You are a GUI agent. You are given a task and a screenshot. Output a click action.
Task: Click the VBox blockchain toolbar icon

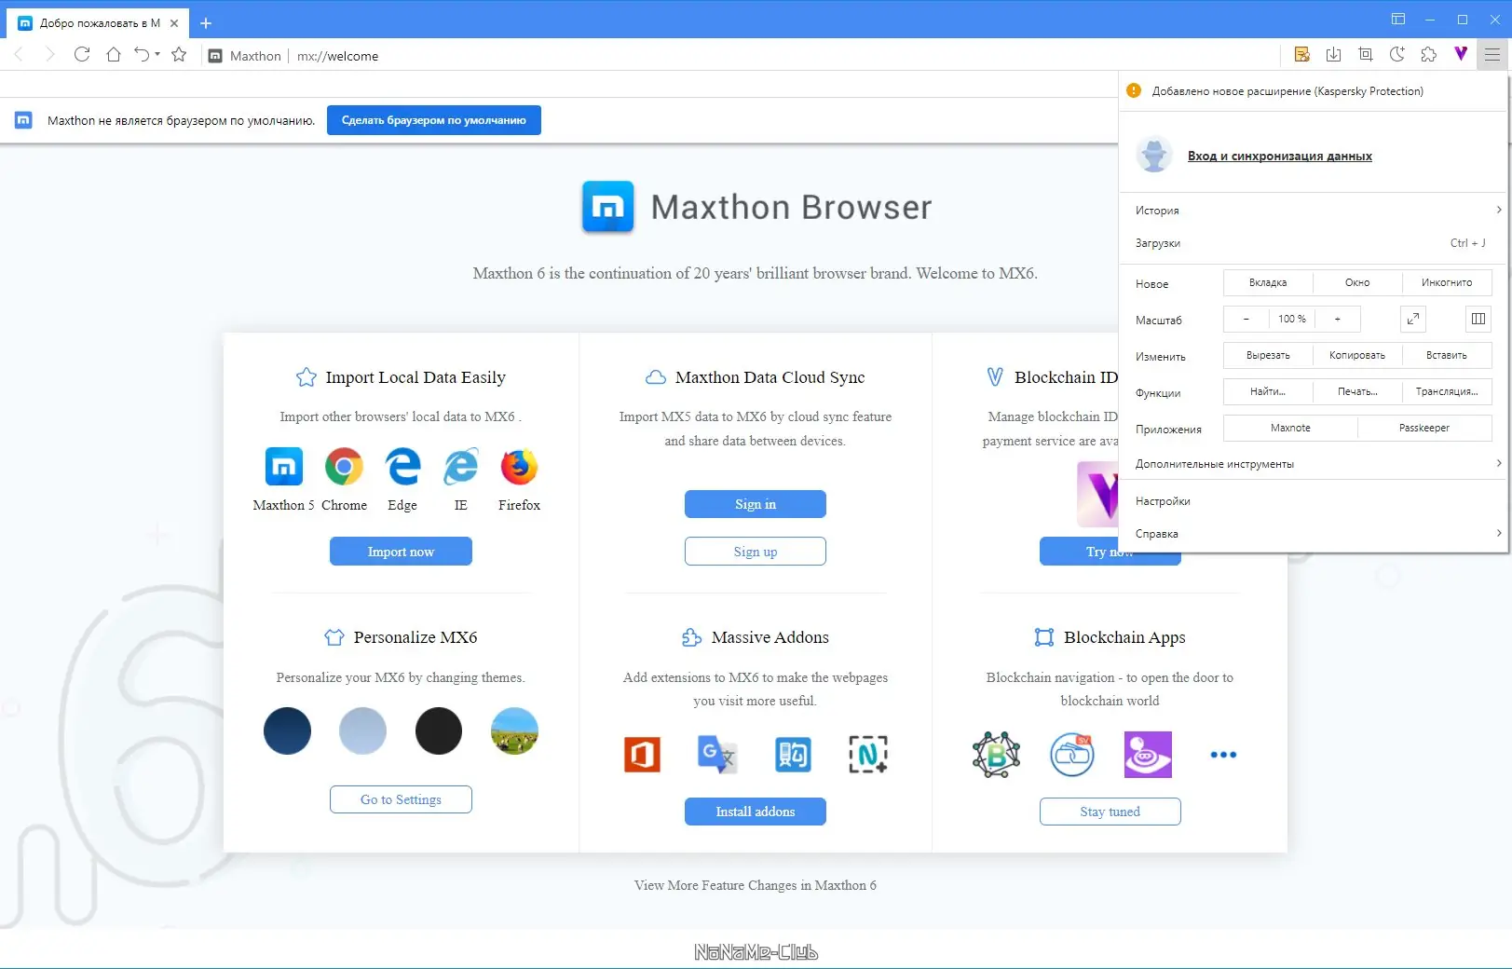tap(1461, 55)
